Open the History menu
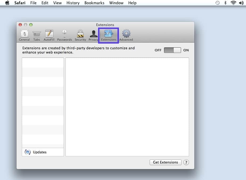Image resolution: width=246 pixels, height=180 pixels. [x=73, y=3]
